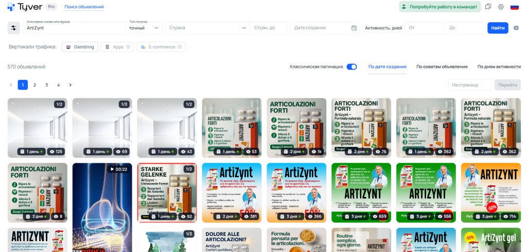Open the documentation book icon in header

coord(488,7)
